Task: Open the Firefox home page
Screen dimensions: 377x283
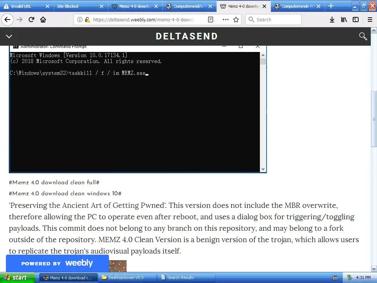Action: click(x=43, y=20)
